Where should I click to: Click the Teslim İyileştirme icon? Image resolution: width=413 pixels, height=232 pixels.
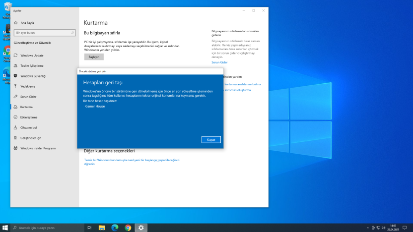click(x=15, y=66)
